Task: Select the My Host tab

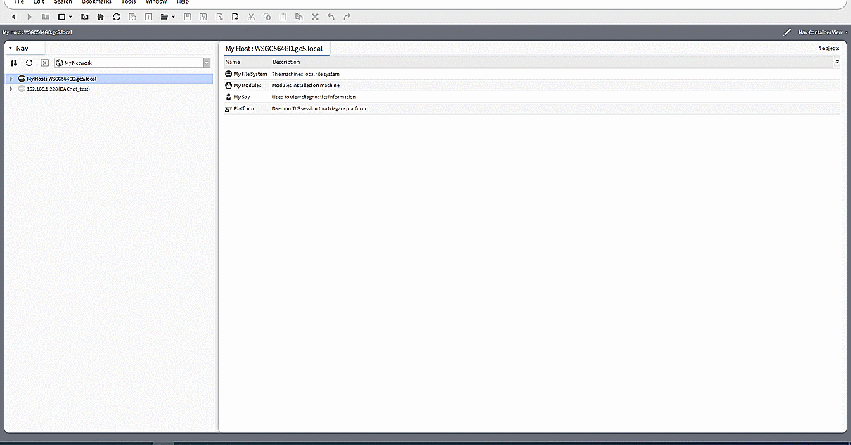Action: pyautogui.click(x=274, y=49)
